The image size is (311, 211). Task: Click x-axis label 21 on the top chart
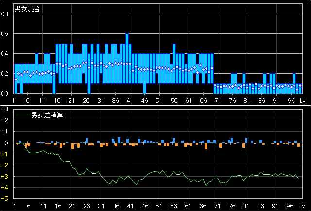[71, 101]
